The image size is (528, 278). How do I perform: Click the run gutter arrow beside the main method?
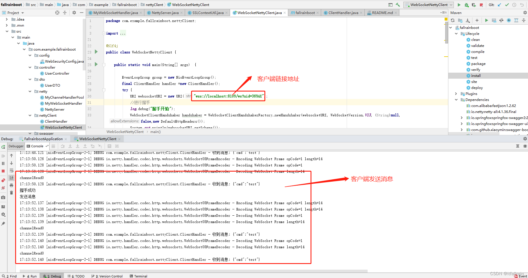(96, 64)
